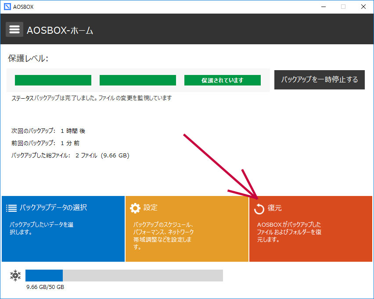Click the 次回のバックアップ: 1 時間 後 line
This screenshot has width=374, height=299.
[48, 131]
